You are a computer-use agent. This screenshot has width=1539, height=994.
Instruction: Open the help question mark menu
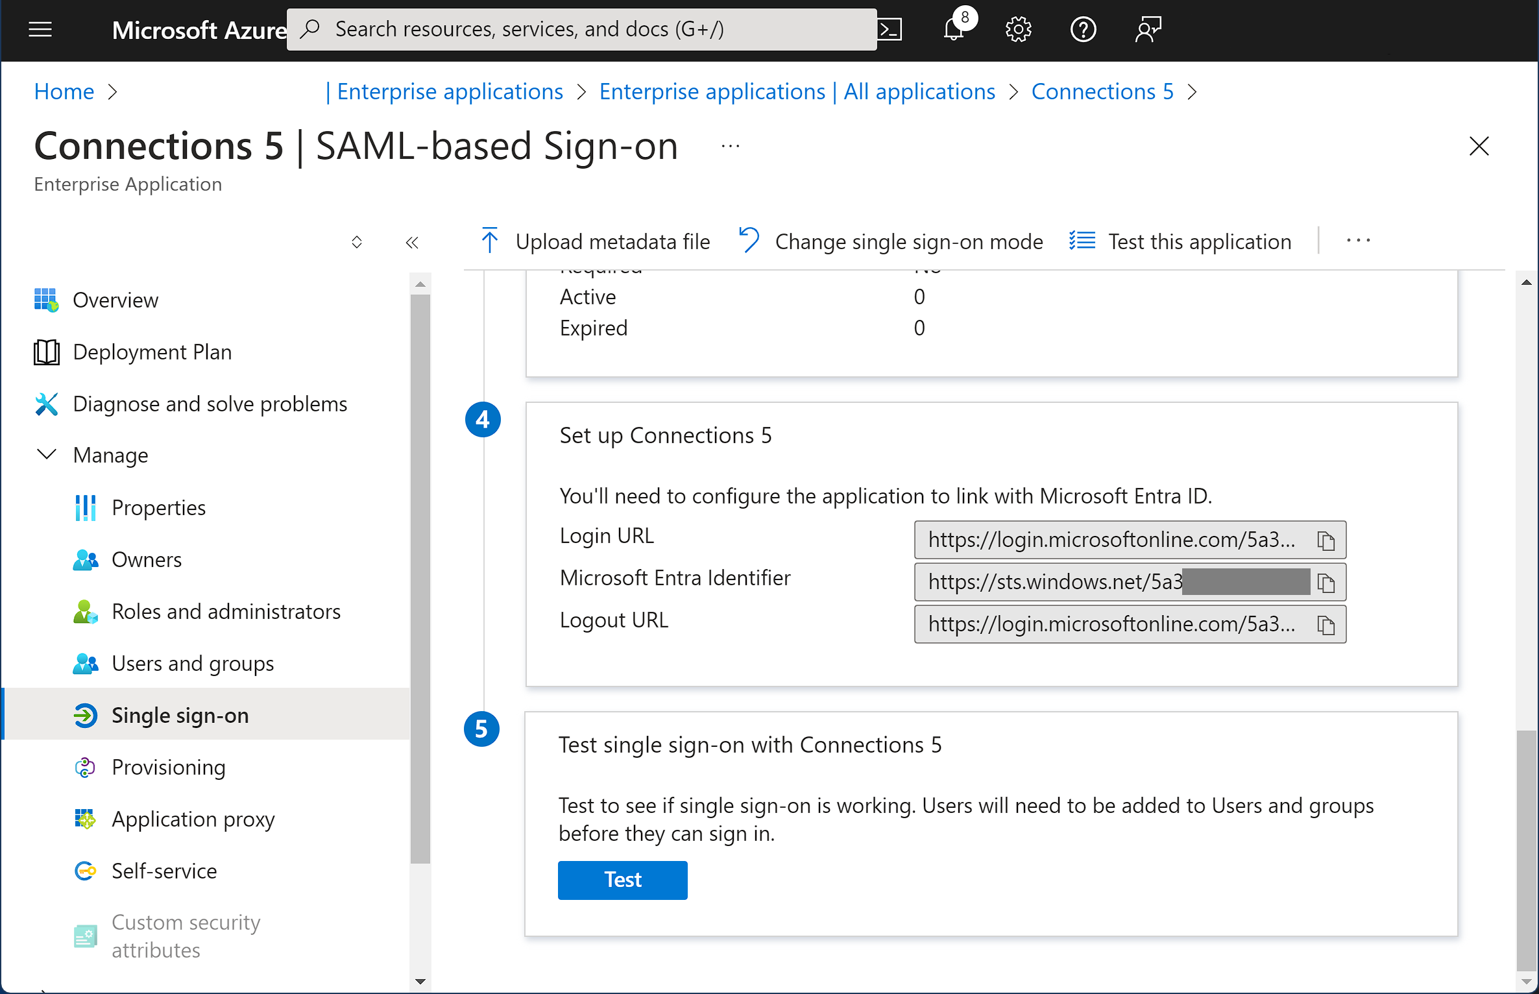[x=1083, y=29]
